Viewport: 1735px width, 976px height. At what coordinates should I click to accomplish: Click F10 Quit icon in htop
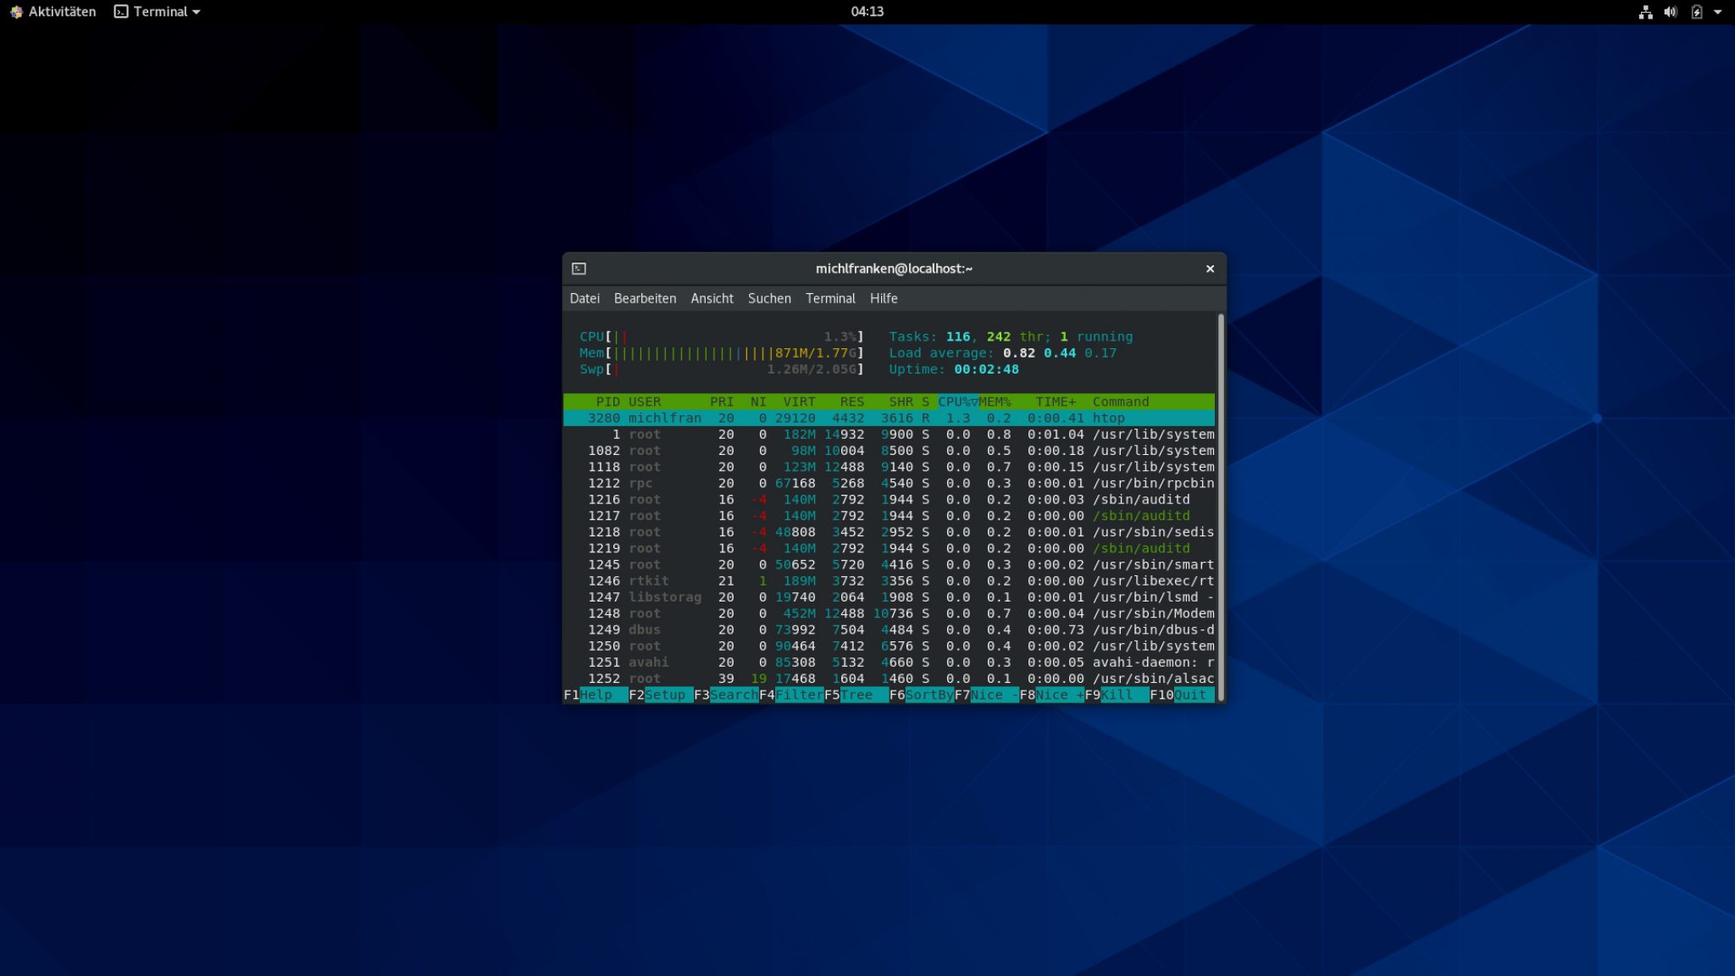pos(1189,694)
